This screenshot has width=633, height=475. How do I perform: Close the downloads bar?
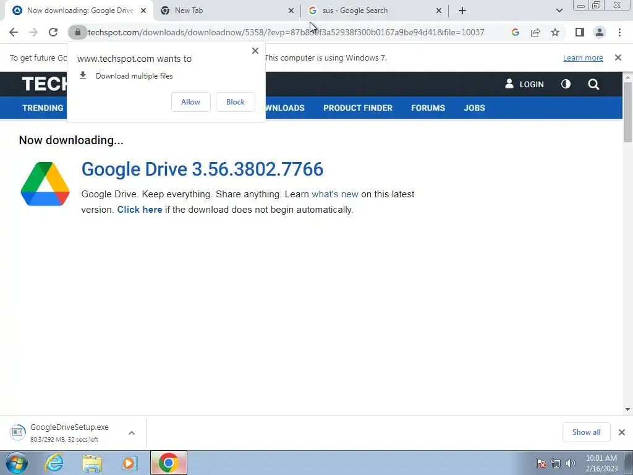(x=622, y=432)
